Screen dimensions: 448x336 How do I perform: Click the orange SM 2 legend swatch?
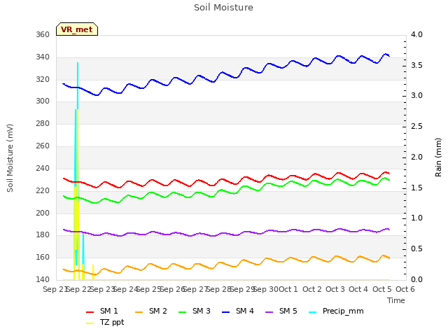139,312
